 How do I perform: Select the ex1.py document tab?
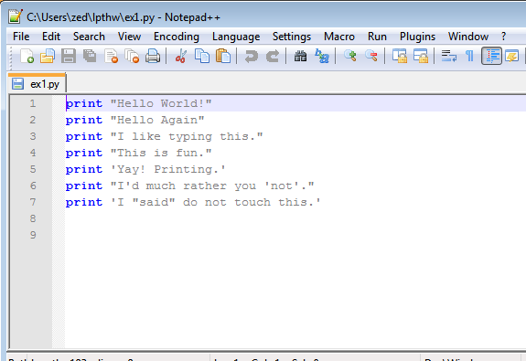(37, 84)
